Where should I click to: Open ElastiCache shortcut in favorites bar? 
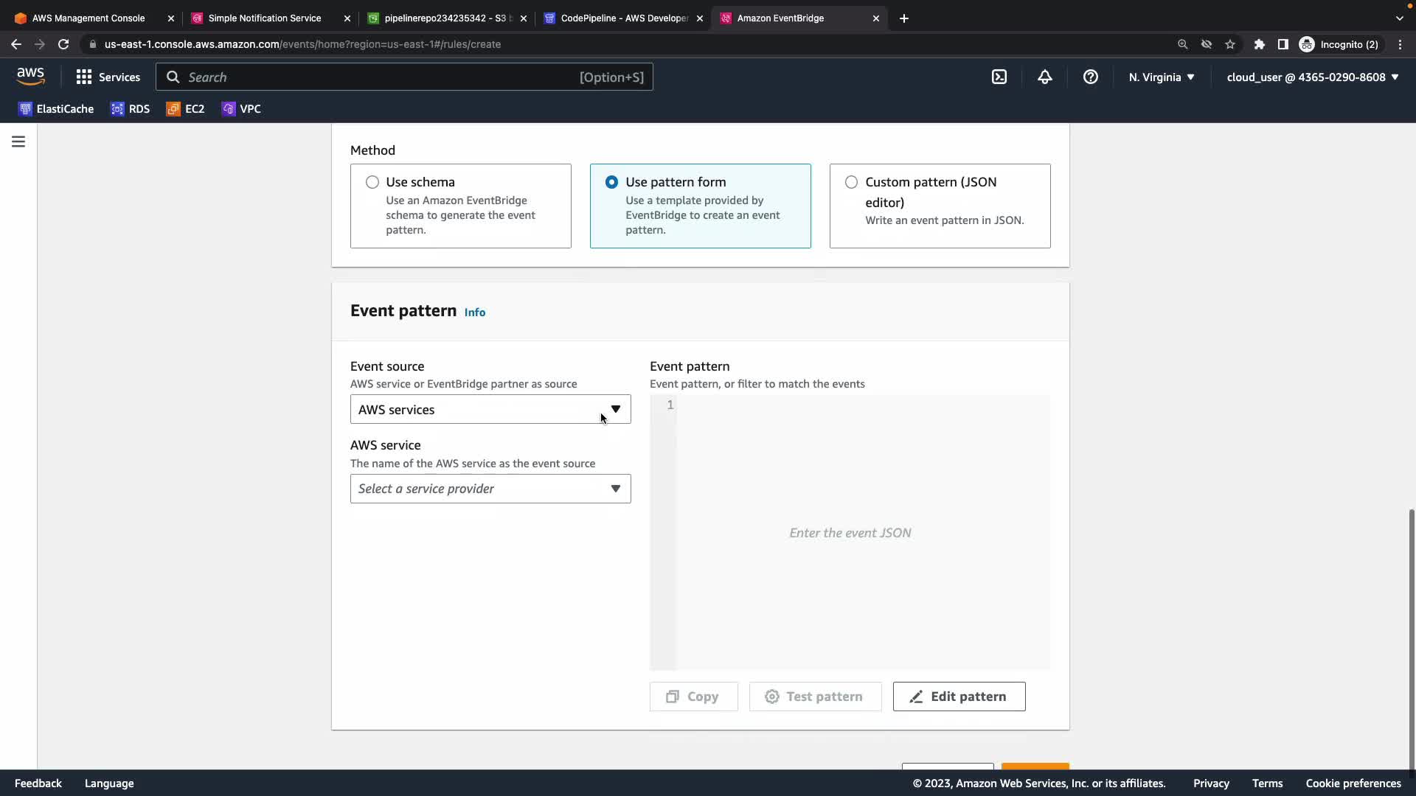[56, 109]
